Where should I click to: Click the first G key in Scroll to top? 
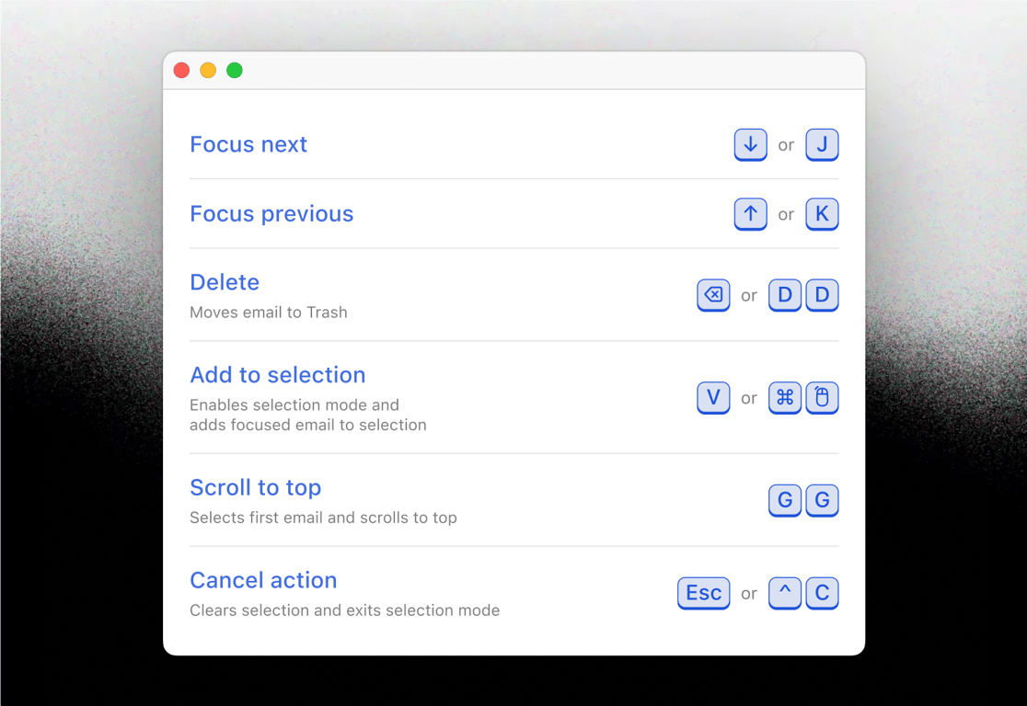(x=785, y=500)
